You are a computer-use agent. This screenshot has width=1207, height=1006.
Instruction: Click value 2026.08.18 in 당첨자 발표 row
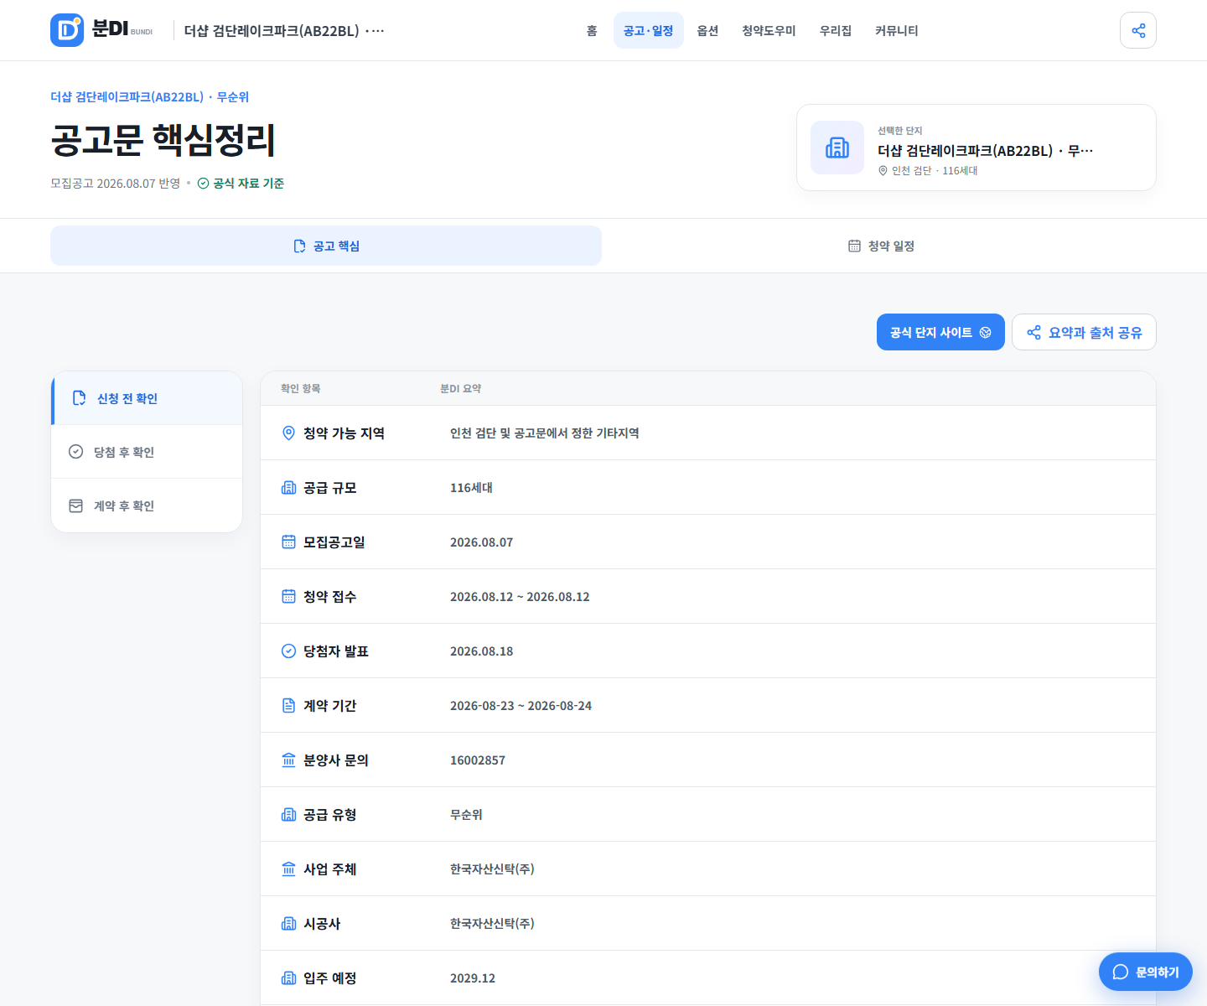click(x=481, y=651)
